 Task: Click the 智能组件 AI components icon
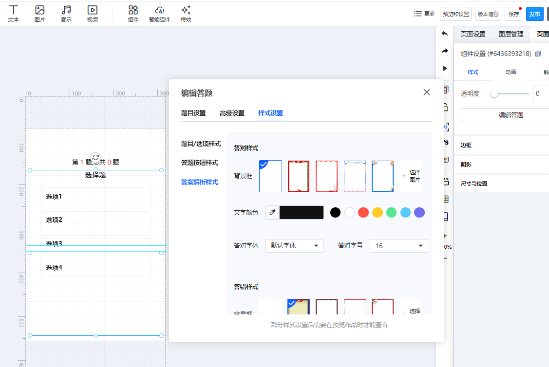[159, 14]
